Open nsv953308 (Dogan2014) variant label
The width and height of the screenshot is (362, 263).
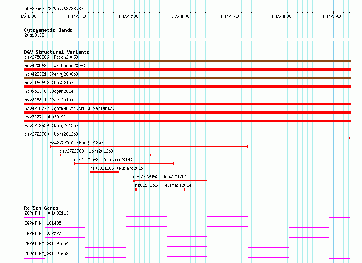pyautogui.click(x=50, y=91)
